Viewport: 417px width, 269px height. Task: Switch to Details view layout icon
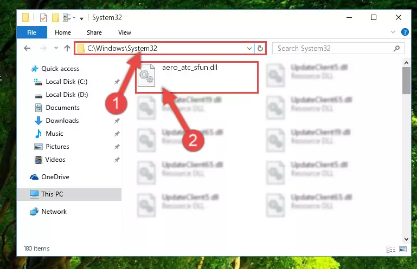(390, 249)
